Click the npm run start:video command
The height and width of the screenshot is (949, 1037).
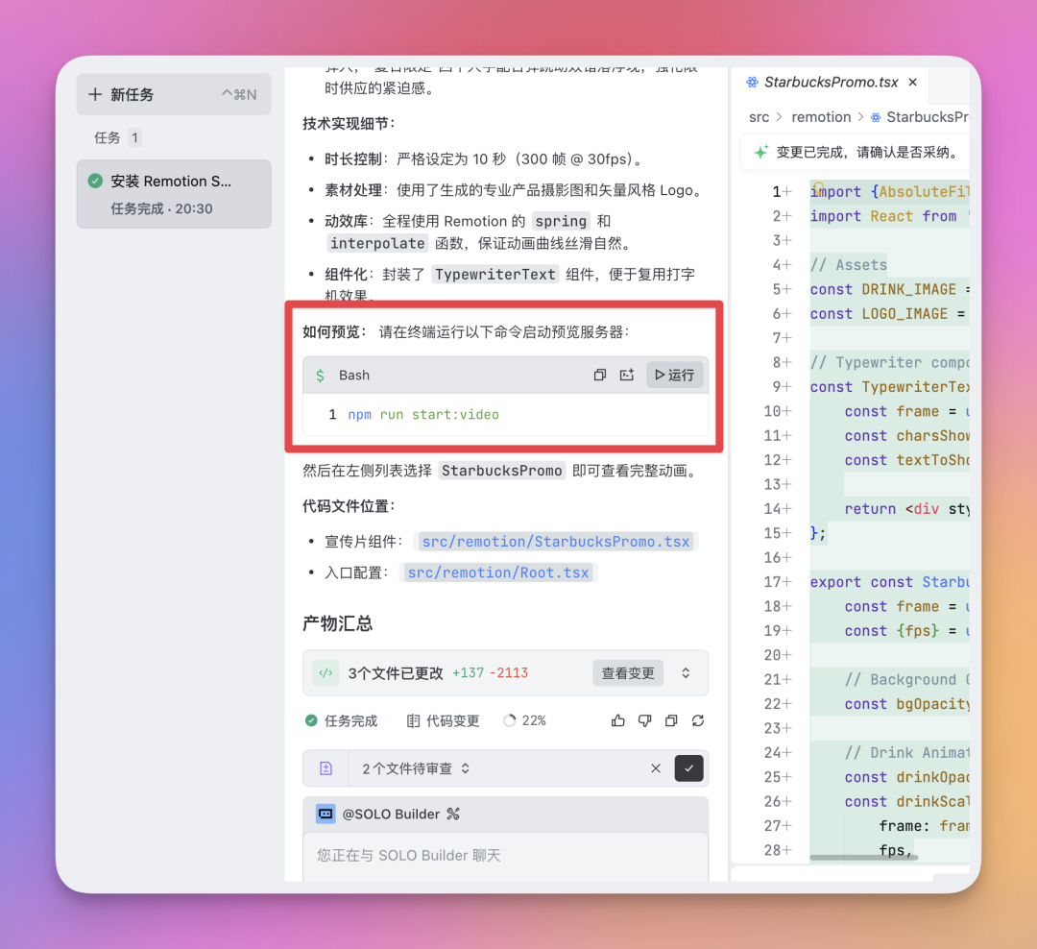(423, 414)
